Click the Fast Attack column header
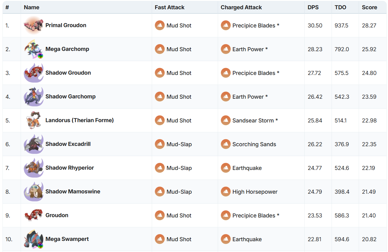The height and width of the screenshot is (252, 388). pos(169,7)
